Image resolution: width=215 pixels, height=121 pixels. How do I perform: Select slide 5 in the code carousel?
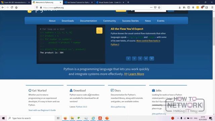152,58
